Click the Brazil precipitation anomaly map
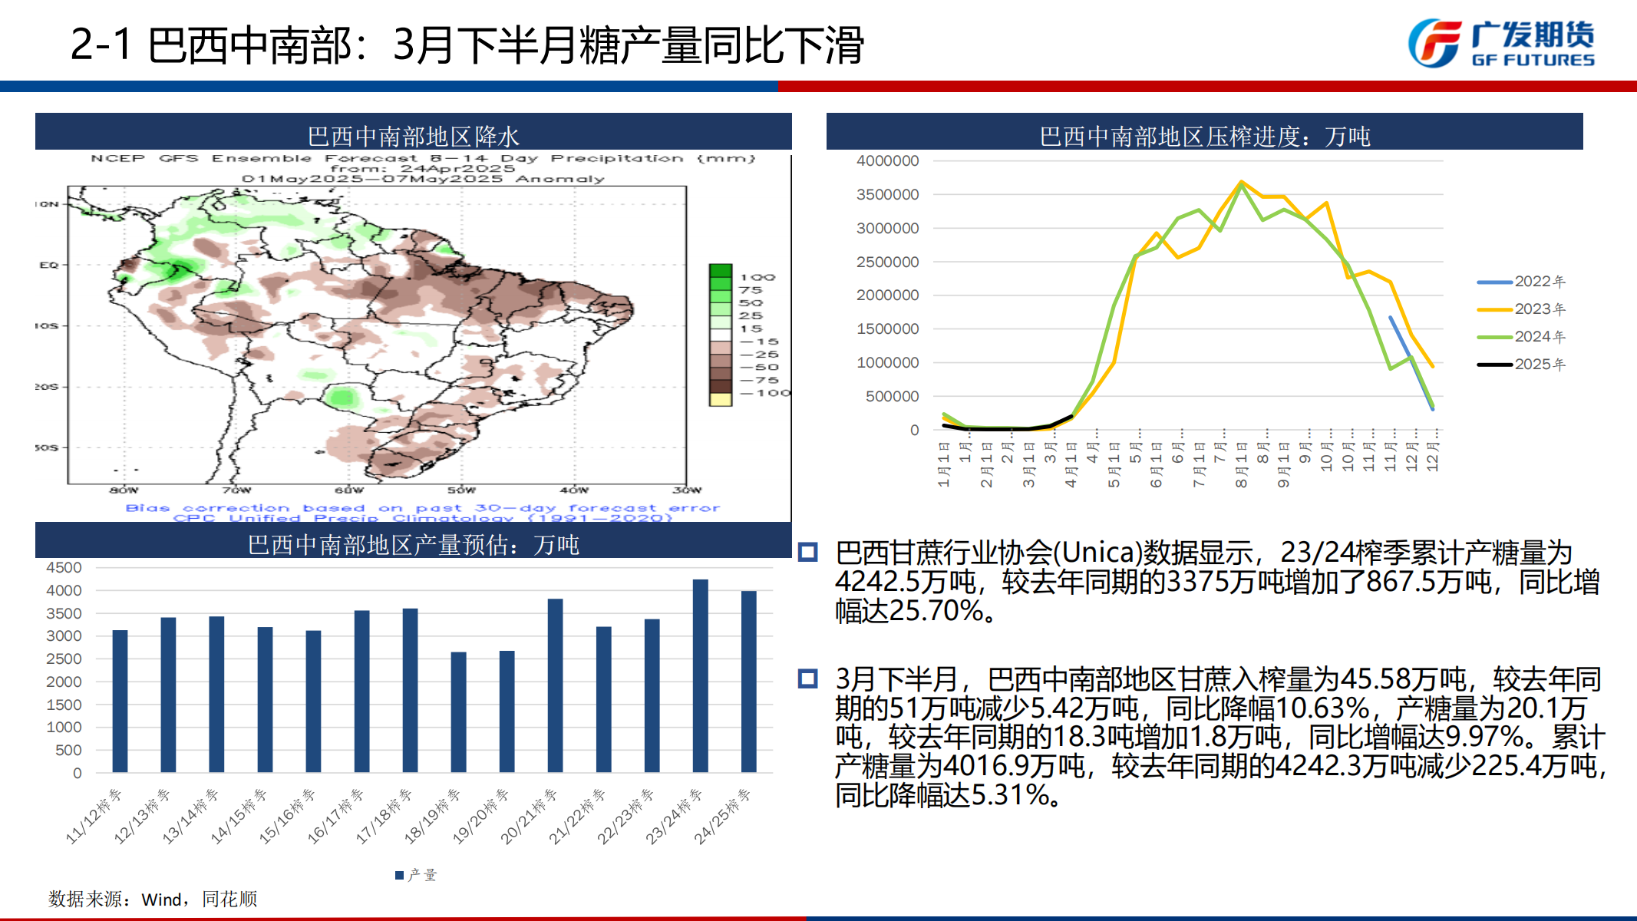The height and width of the screenshot is (921, 1637). coord(376,335)
